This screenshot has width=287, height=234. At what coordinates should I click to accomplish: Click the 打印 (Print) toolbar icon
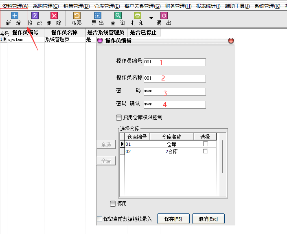138,16
